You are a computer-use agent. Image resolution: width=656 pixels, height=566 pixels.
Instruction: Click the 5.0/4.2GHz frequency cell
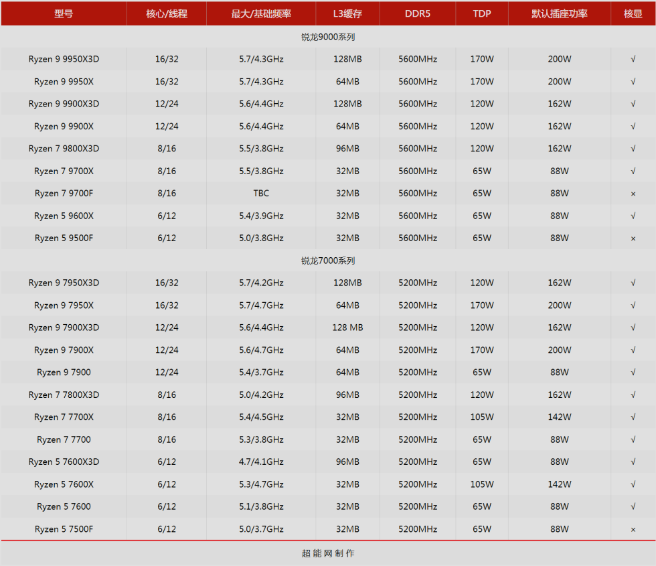click(x=261, y=395)
